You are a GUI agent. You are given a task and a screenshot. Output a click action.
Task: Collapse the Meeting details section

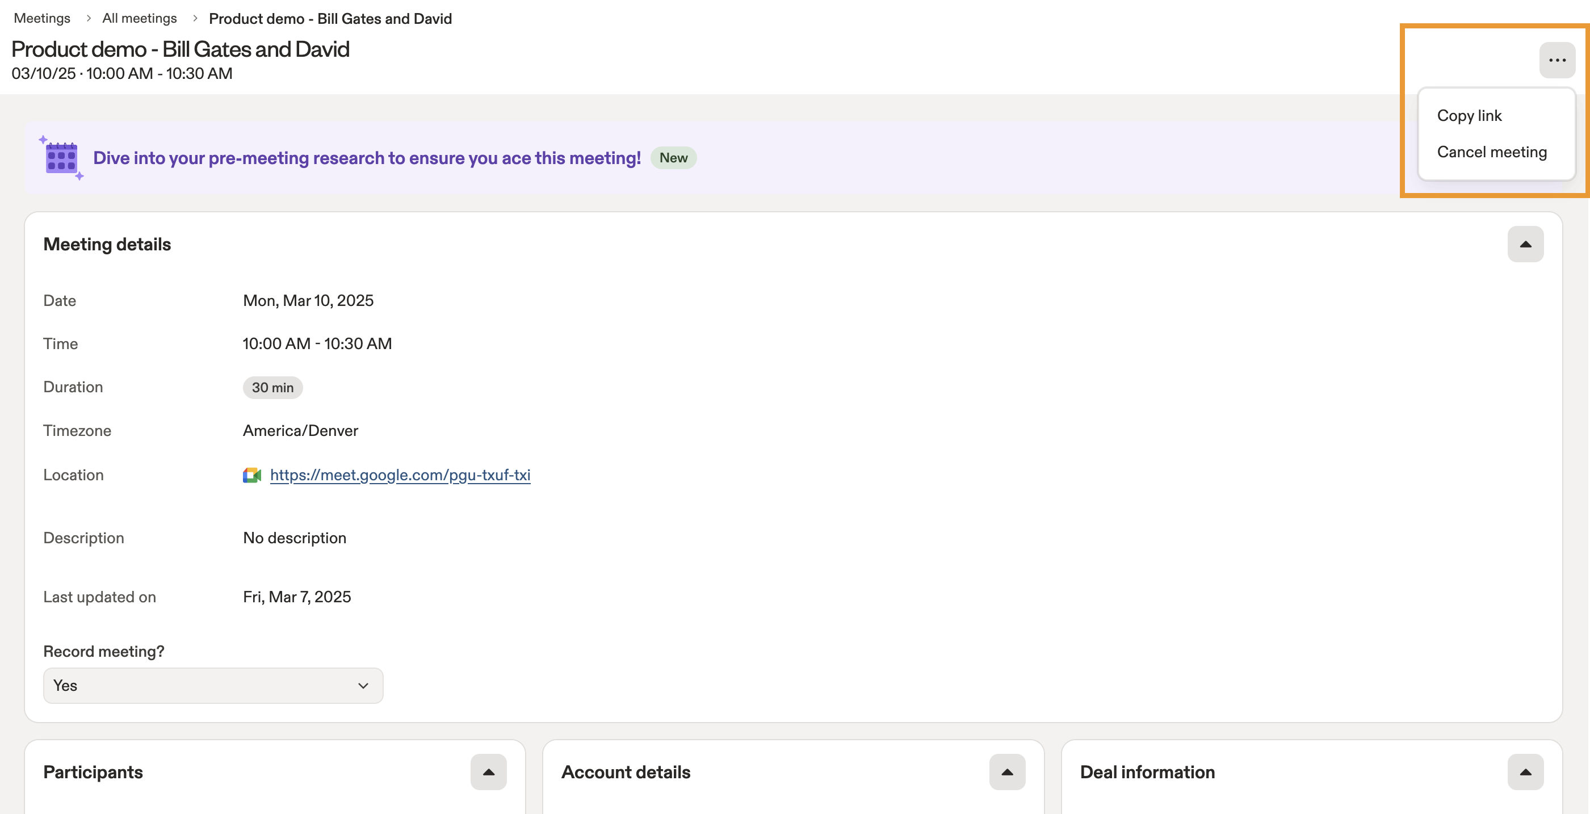pyautogui.click(x=1525, y=245)
